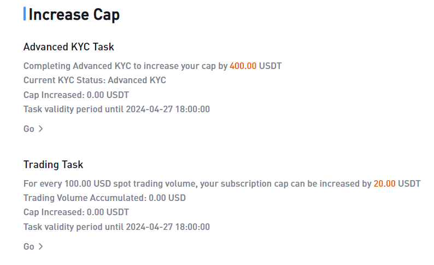
Task: Click Cap Increased value under Advanced KYC Task
Action: (x=108, y=95)
